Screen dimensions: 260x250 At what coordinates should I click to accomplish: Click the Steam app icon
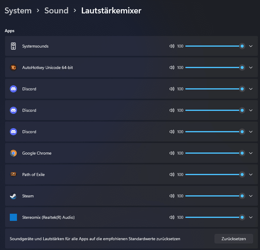point(13,196)
